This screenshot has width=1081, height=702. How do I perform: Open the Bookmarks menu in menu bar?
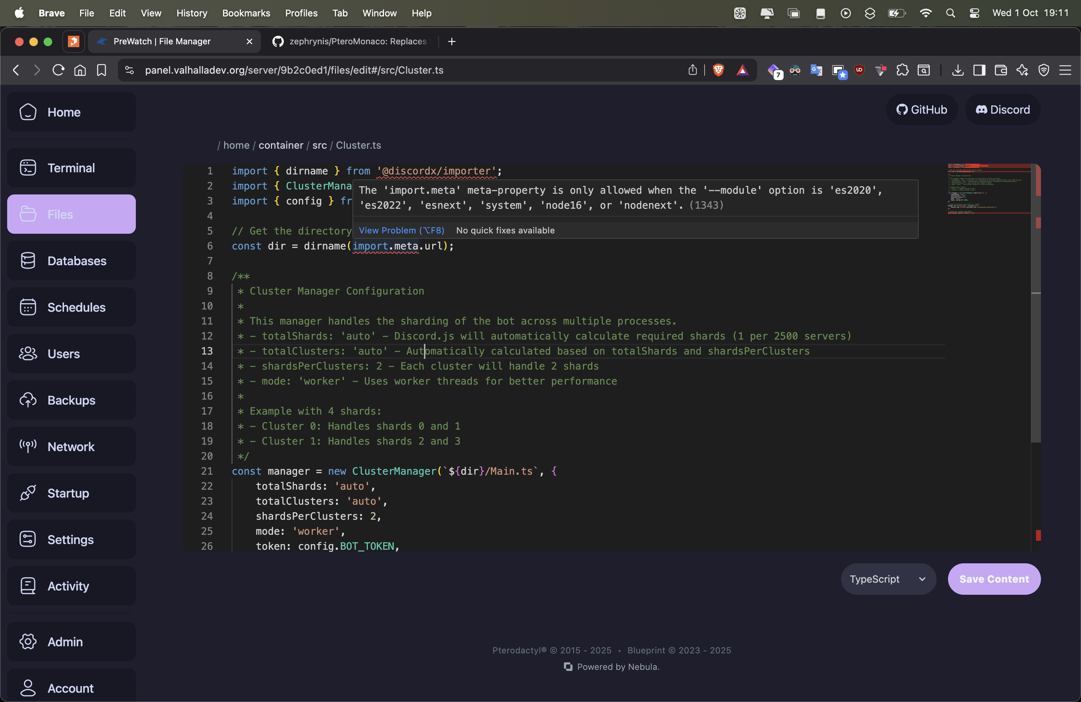point(246,13)
